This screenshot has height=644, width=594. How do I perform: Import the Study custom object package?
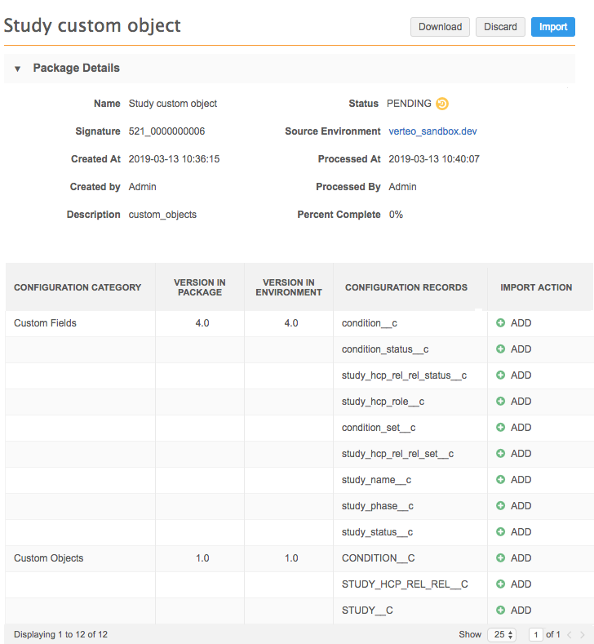552,27
